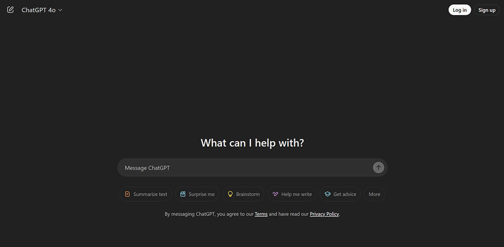Pick the Surprise me suggestion chip

pyautogui.click(x=197, y=194)
